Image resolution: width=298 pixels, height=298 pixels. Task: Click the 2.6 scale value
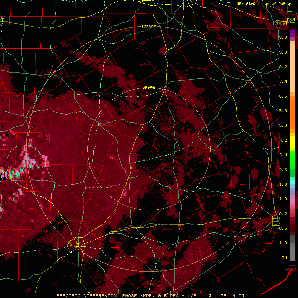283,170
